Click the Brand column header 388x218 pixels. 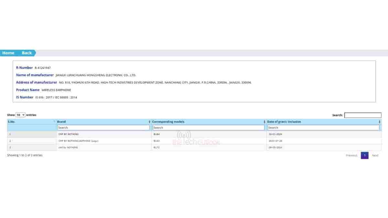pos(61,122)
